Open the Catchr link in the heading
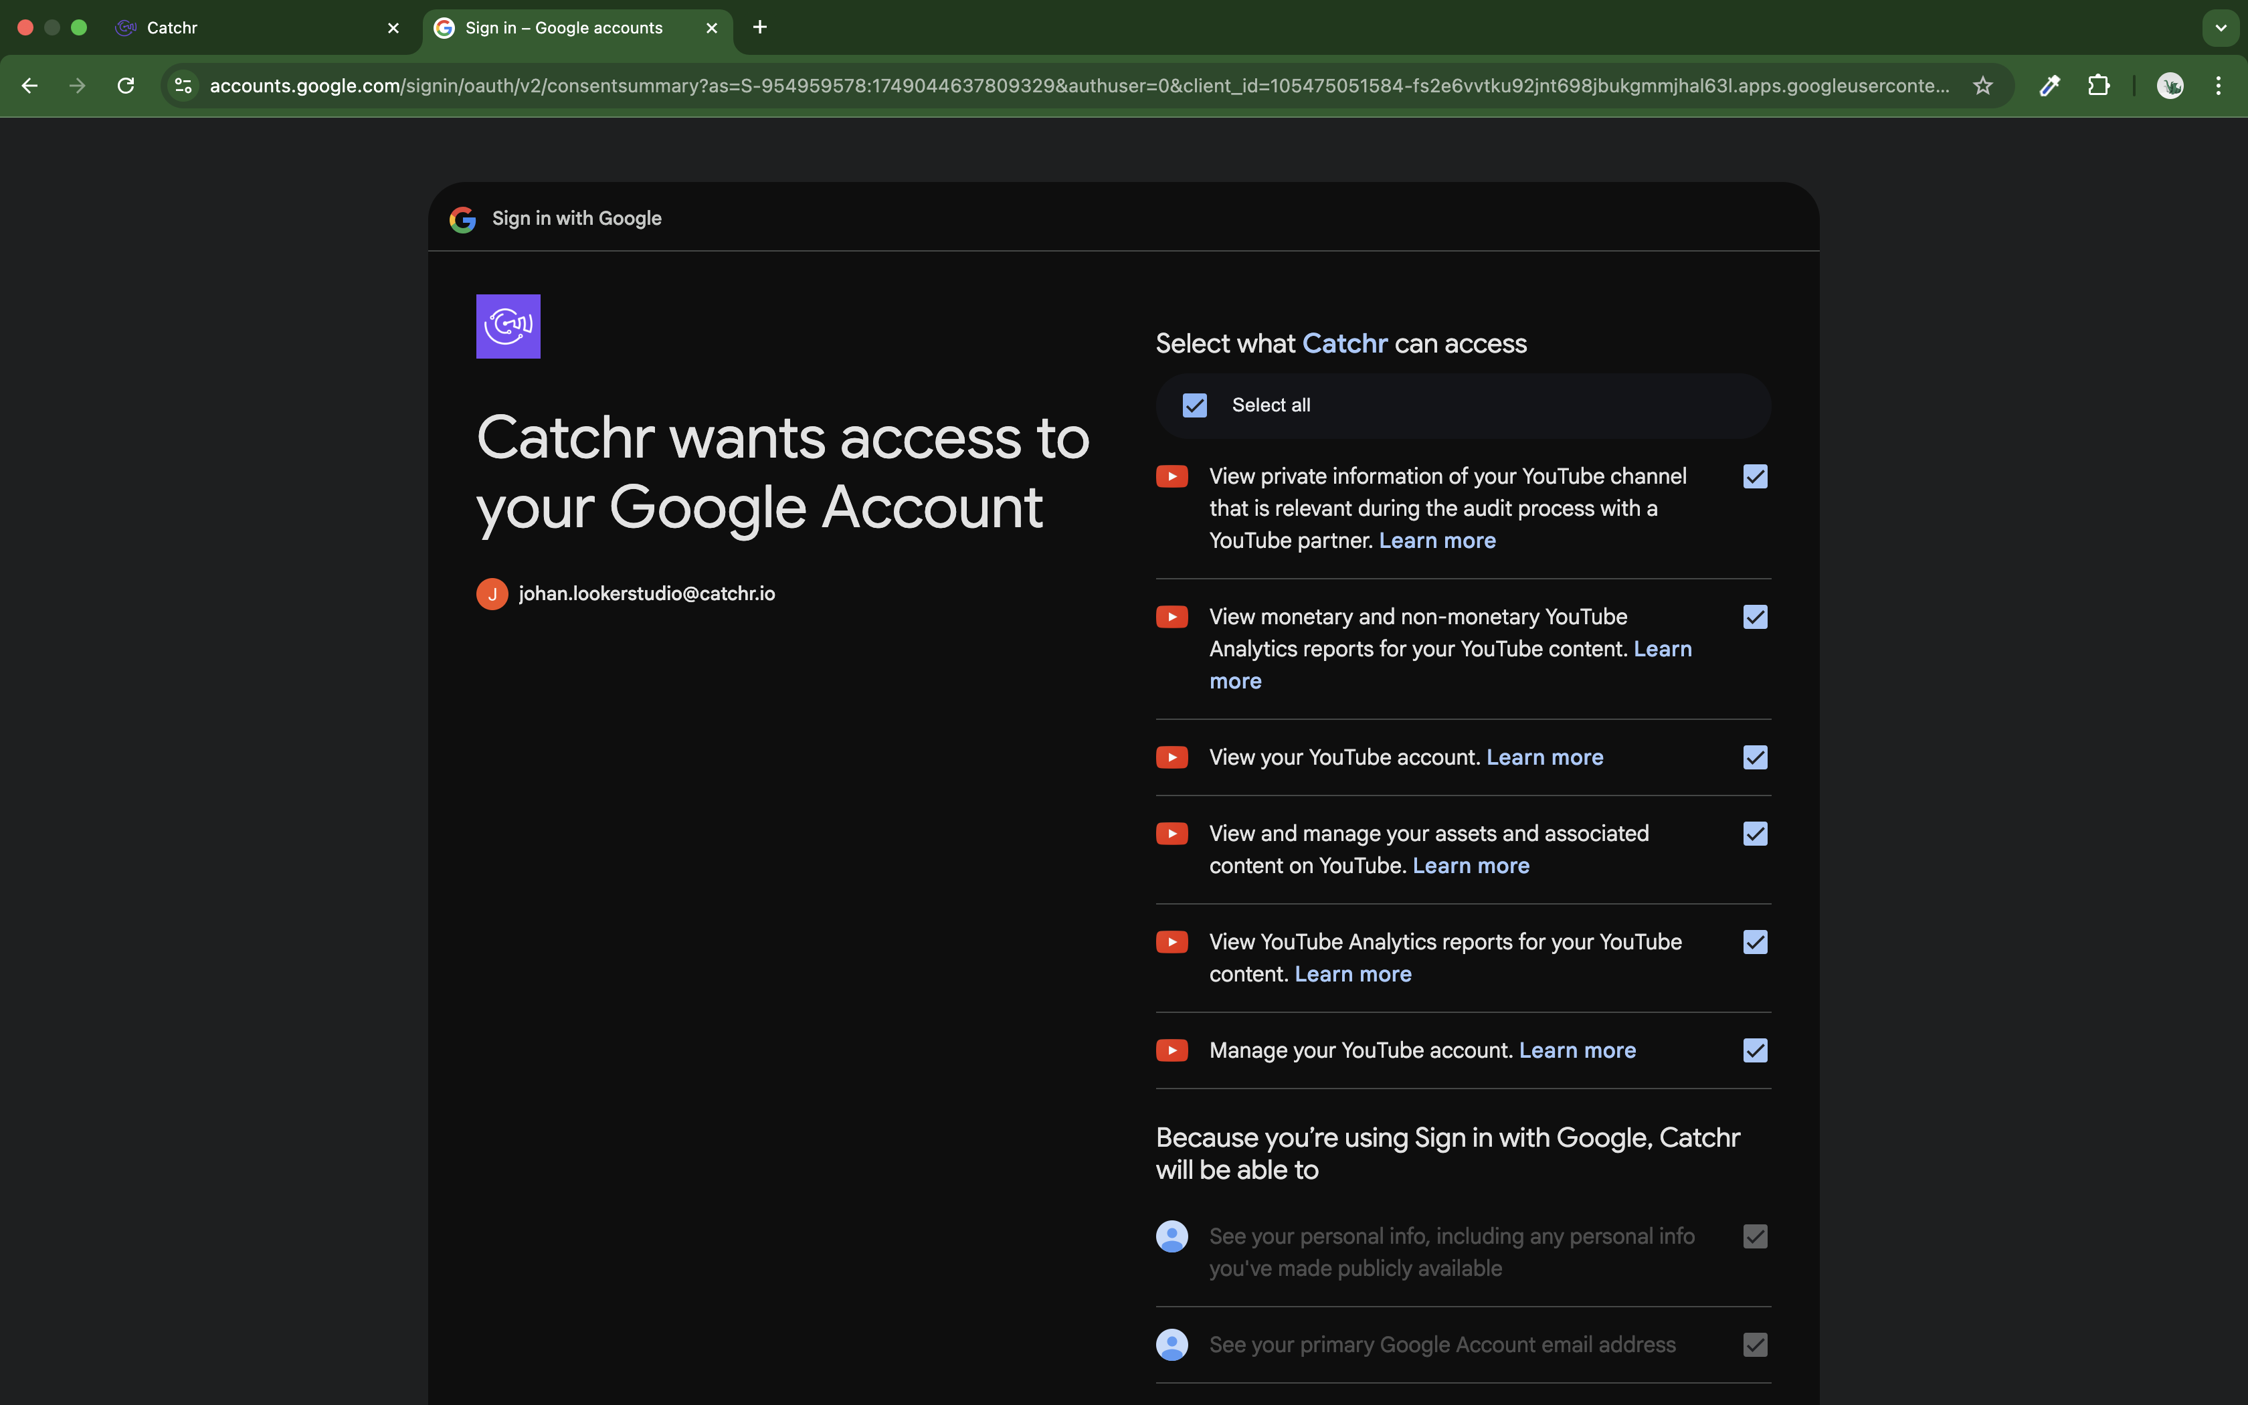Viewport: 2248px width, 1405px height. click(1345, 344)
